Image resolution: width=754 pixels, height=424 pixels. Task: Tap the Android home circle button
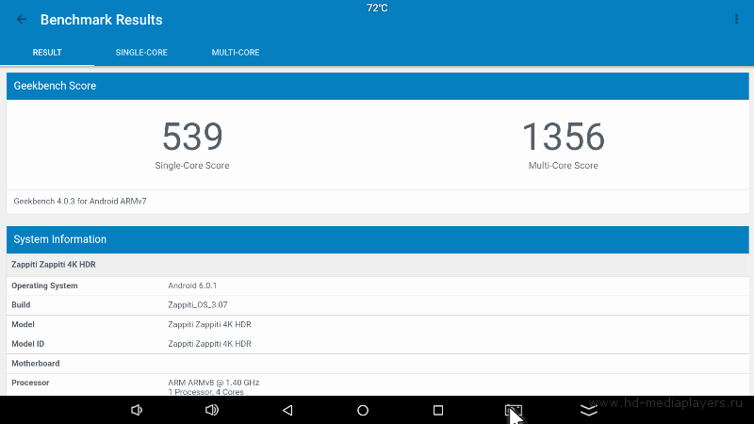363,410
